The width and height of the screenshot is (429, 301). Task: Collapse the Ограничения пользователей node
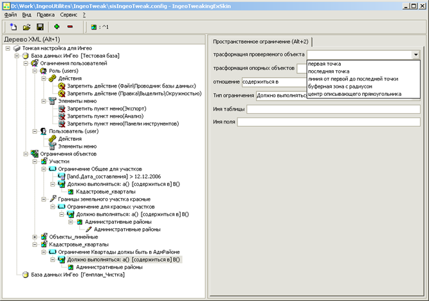26,64
